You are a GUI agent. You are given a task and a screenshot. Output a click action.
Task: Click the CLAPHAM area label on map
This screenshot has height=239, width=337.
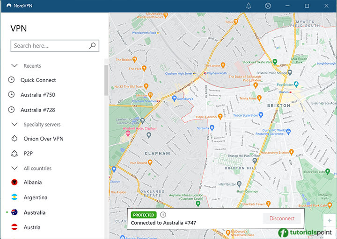(157, 154)
